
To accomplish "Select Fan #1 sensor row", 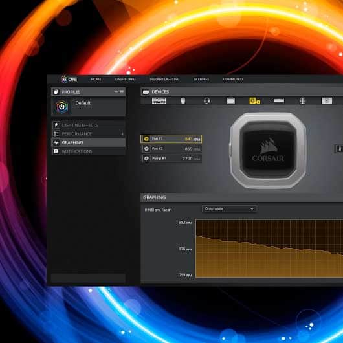I will click(x=171, y=139).
